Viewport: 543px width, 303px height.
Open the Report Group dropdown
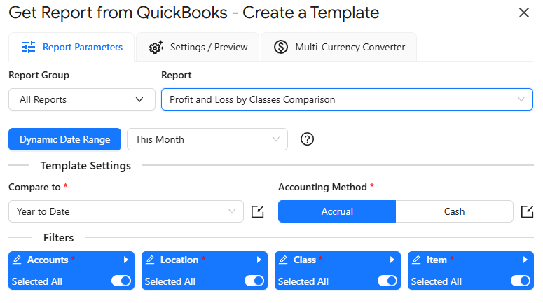(82, 99)
